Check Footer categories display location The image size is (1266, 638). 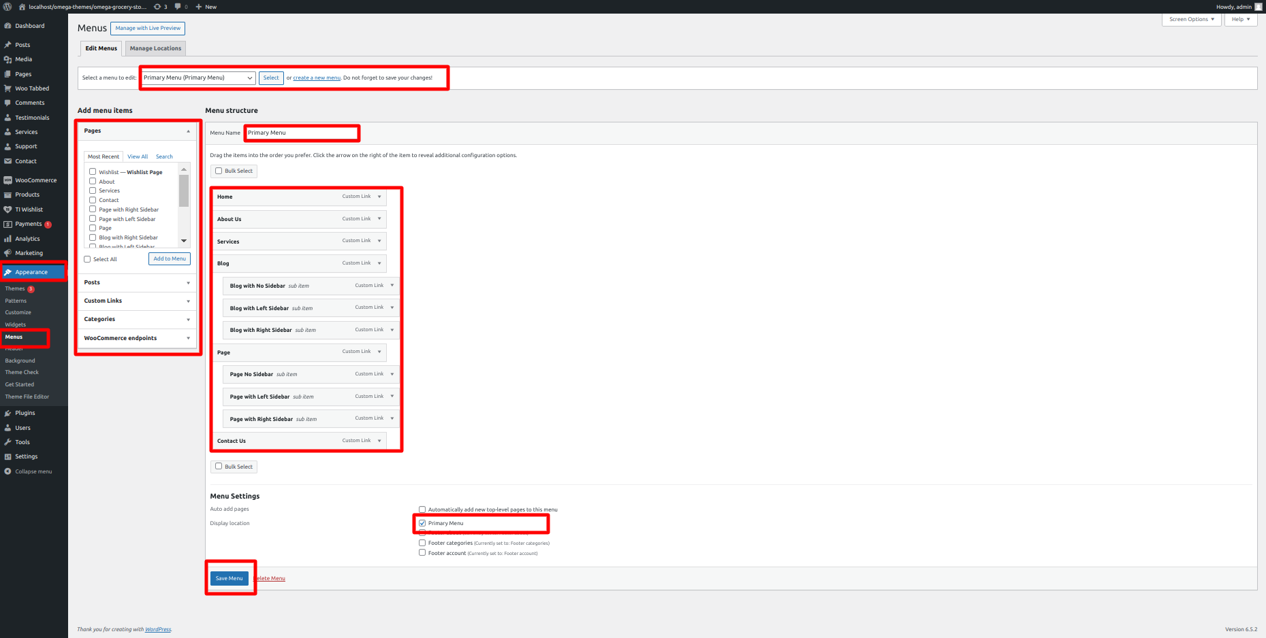422,543
